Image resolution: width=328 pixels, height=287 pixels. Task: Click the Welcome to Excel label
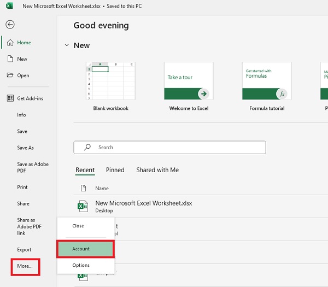(x=189, y=108)
